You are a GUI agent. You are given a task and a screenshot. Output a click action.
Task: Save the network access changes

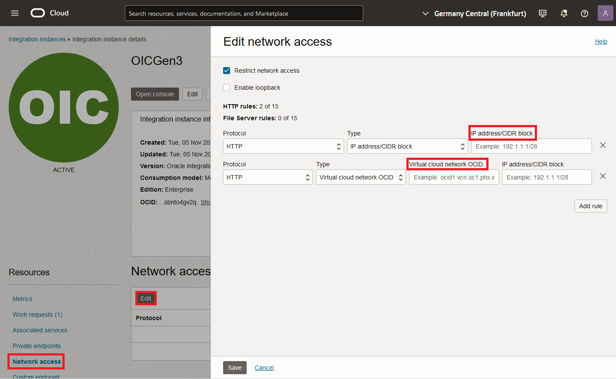pyautogui.click(x=234, y=367)
